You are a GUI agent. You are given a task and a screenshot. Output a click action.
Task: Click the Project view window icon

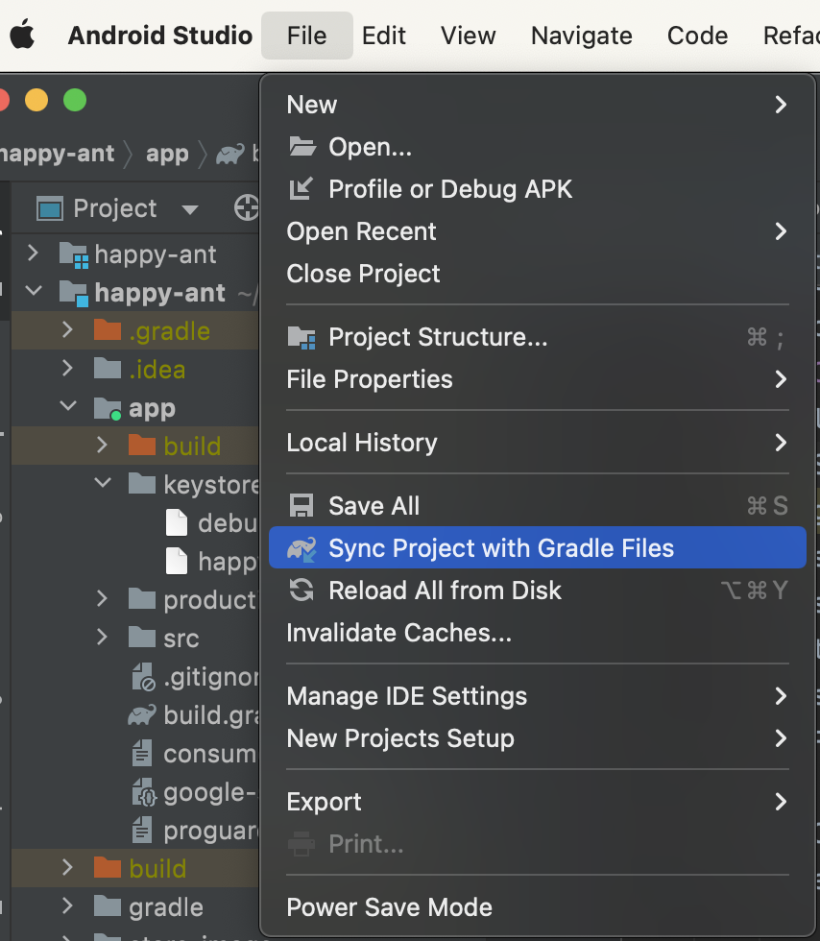pyautogui.click(x=50, y=209)
